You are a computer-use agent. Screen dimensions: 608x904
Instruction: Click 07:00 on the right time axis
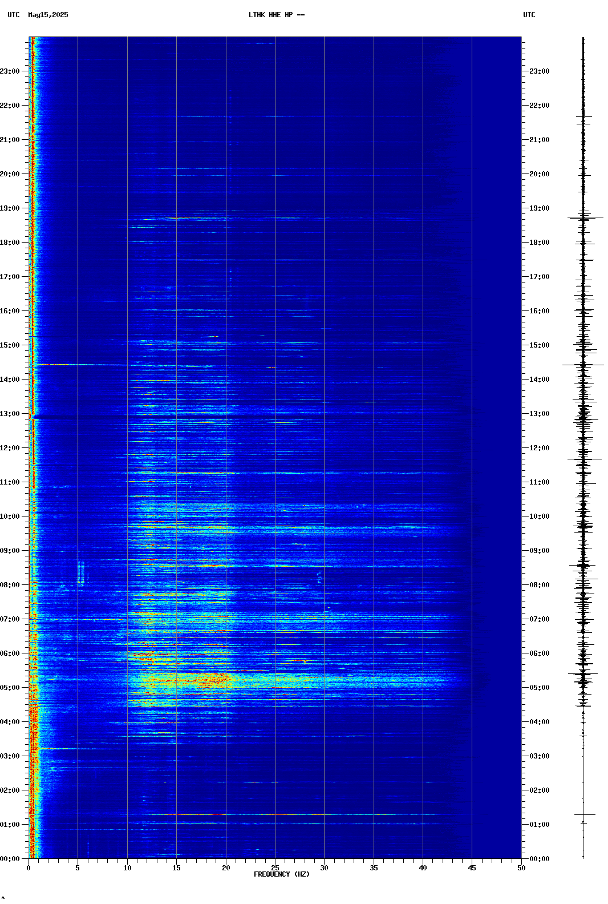[540, 619]
